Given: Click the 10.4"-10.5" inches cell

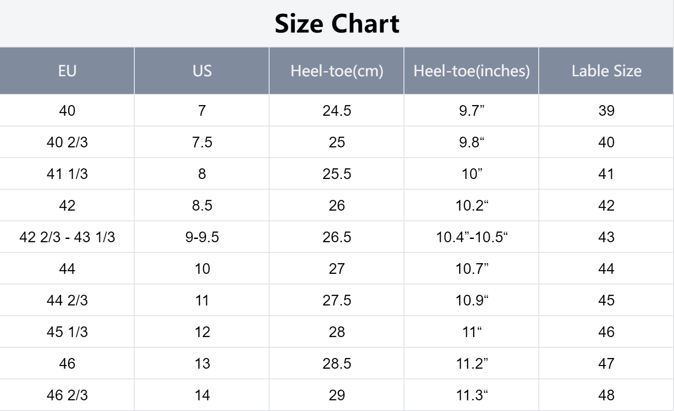Looking at the screenshot, I should (x=471, y=237).
